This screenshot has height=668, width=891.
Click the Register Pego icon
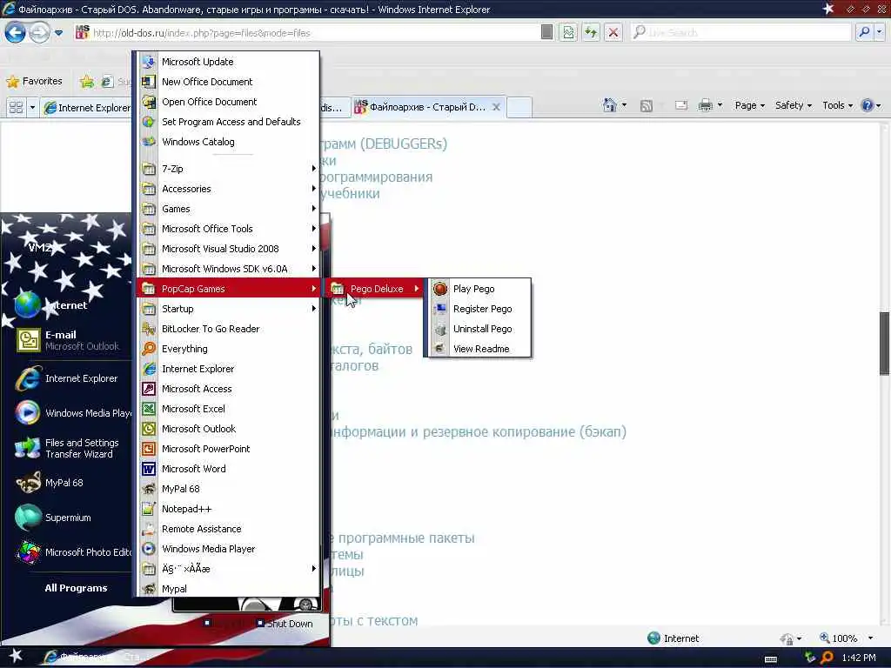coord(439,309)
